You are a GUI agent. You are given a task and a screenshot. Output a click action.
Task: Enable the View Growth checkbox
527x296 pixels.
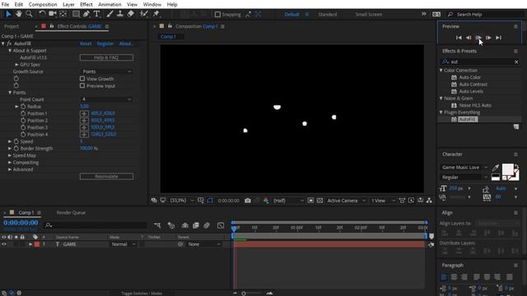tap(82, 79)
